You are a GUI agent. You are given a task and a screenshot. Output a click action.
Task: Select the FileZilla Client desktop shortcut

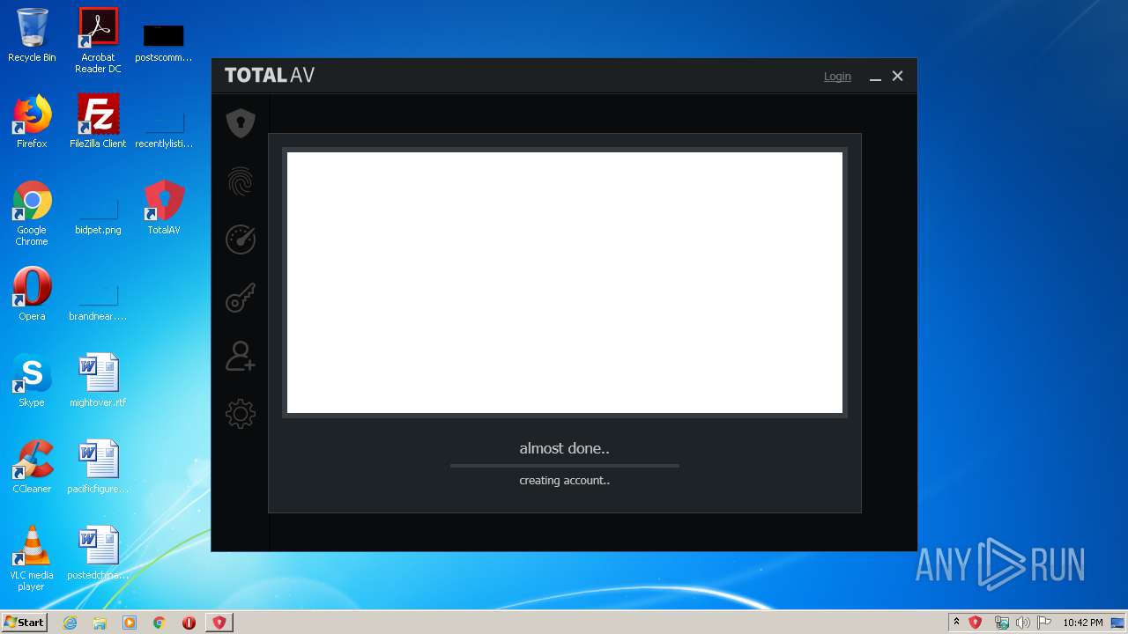pyautogui.click(x=98, y=122)
